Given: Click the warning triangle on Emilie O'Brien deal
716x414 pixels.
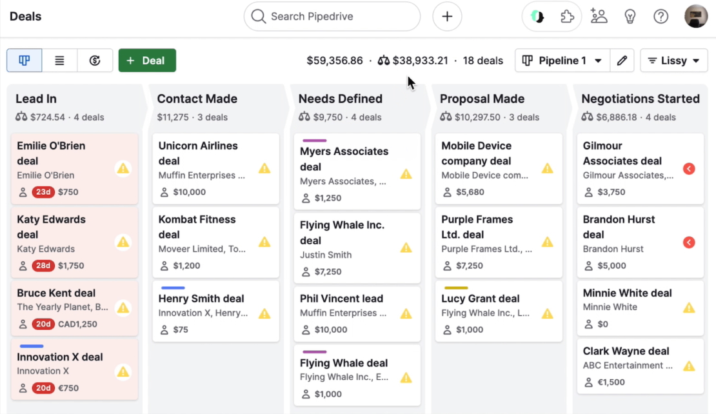Looking at the screenshot, I should click(x=123, y=168).
